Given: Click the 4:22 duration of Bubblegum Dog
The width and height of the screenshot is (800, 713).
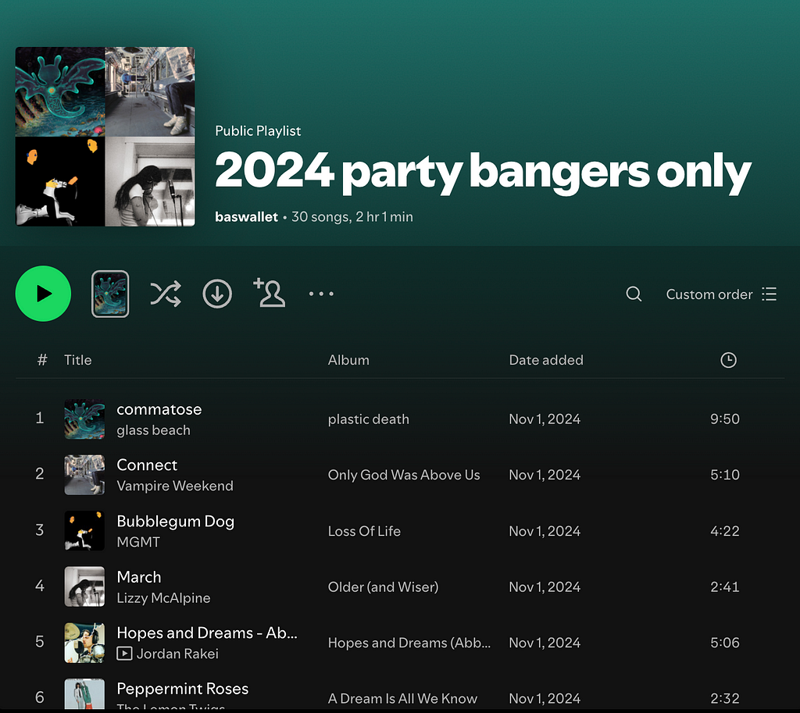Looking at the screenshot, I should click(724, 531).
